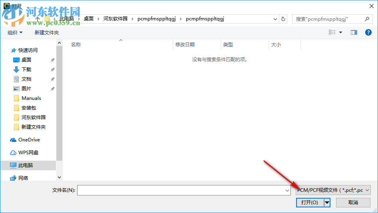Open the PCM/PCF视频文件 file type dropdown

333,190
